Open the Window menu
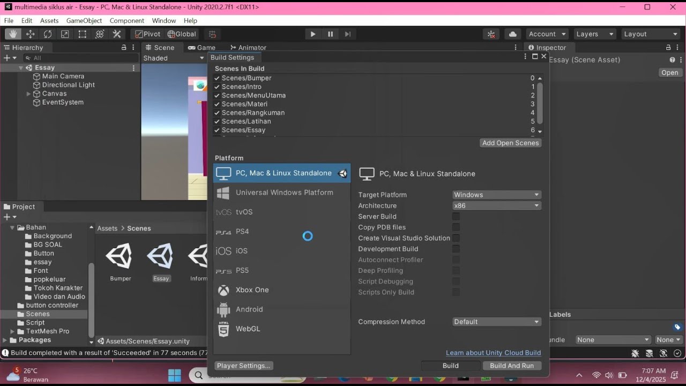 pyautogui.click(x=164, y=20)
